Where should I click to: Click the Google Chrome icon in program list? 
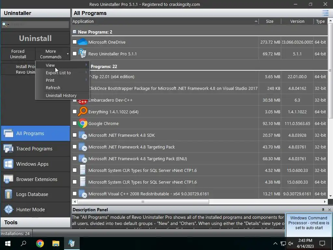tap(83, 123)
